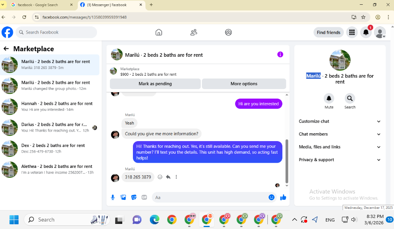
Task: Click the Windows taskbar Search box
Action: [67, 220]
